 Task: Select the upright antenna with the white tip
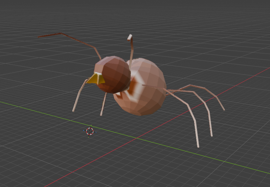[x=131, y=52]
